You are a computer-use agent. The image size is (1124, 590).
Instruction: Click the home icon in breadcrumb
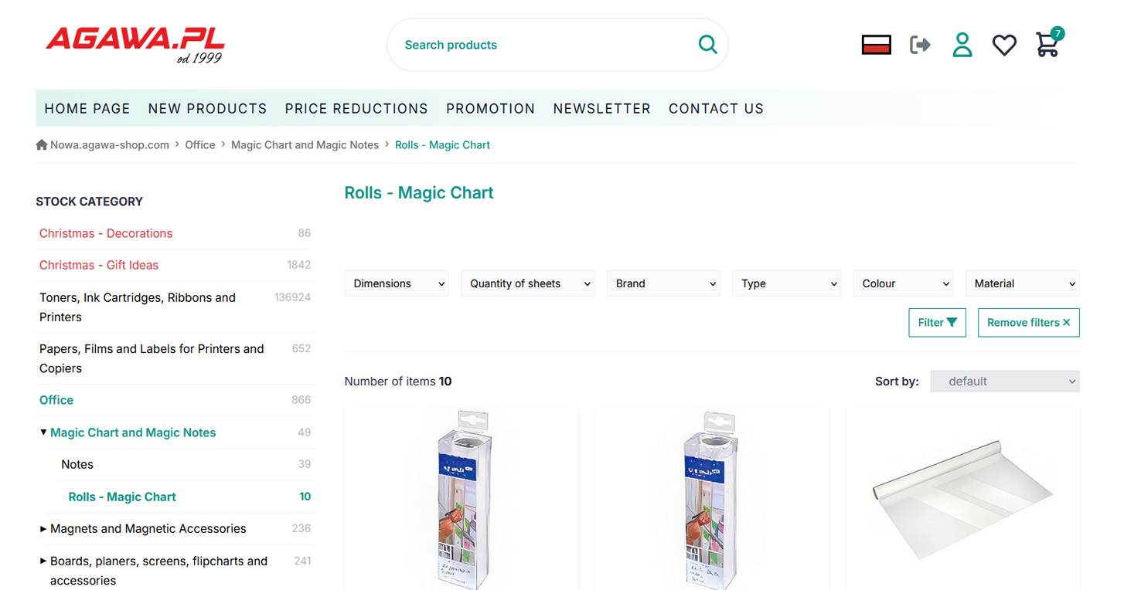point(42,145)
